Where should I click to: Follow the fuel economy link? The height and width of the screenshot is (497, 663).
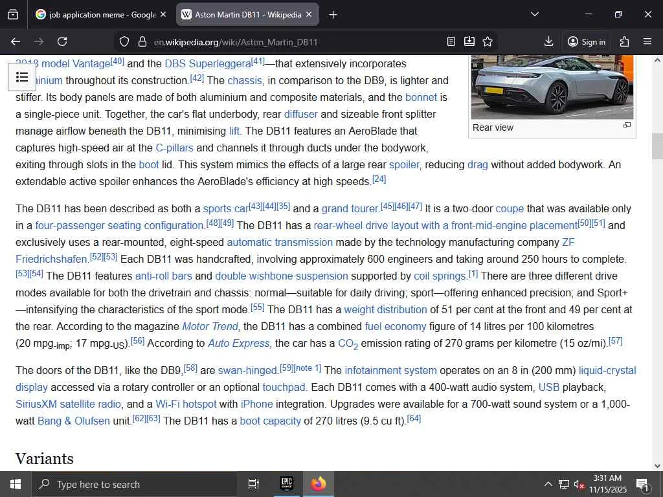click(396, 326)
